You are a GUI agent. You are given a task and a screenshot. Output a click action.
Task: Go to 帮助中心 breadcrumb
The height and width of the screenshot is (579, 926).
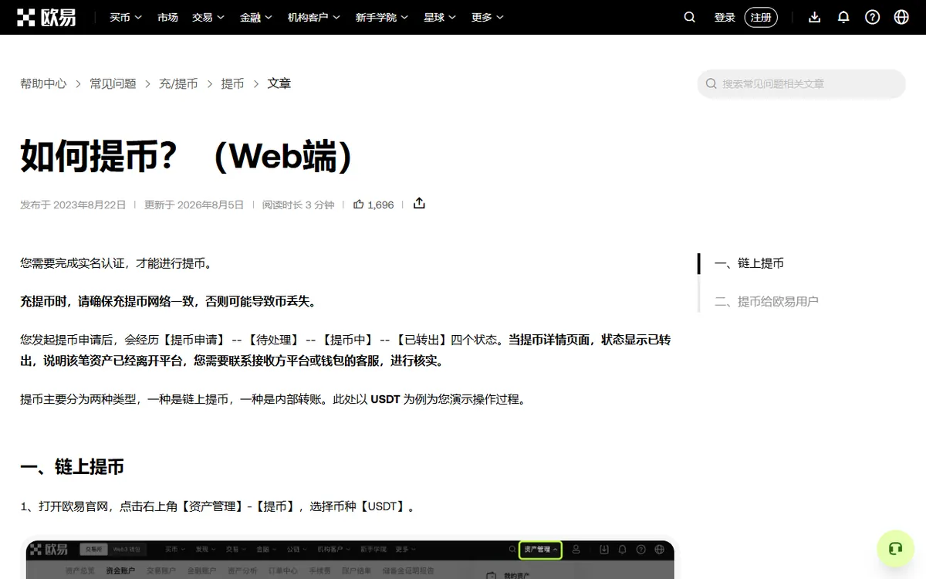tap(43, 83)
